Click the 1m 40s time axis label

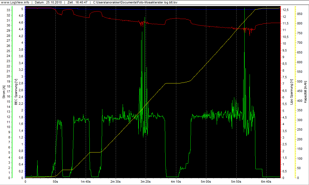click(x=86, y=182)
